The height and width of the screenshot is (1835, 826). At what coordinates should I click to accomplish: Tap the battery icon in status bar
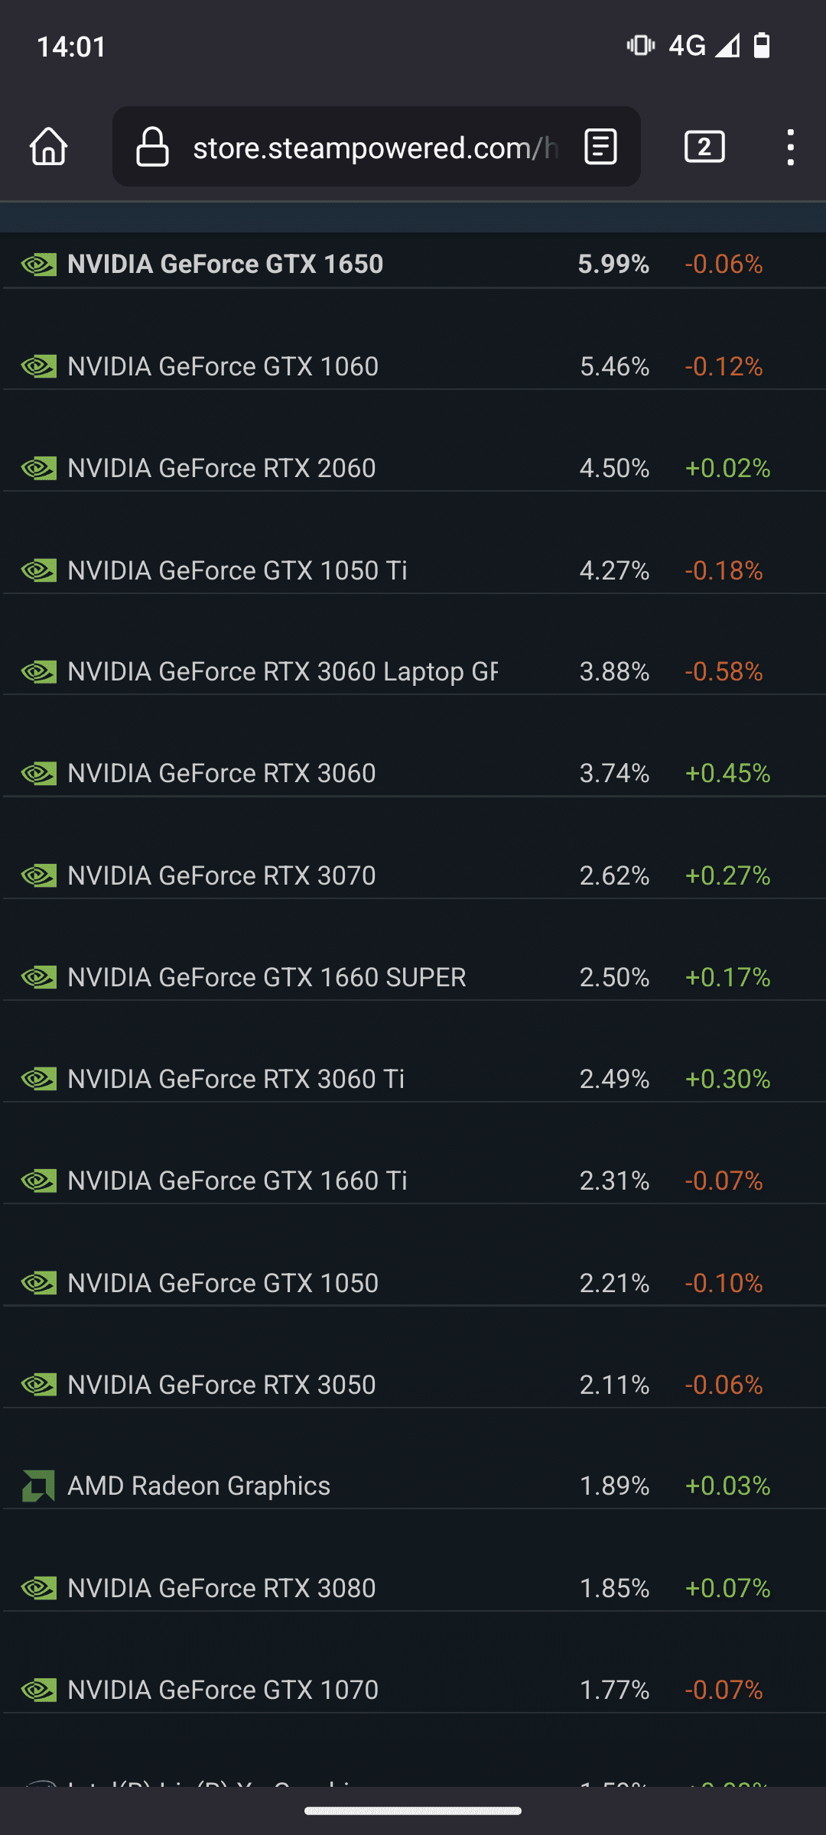point(762,46)
